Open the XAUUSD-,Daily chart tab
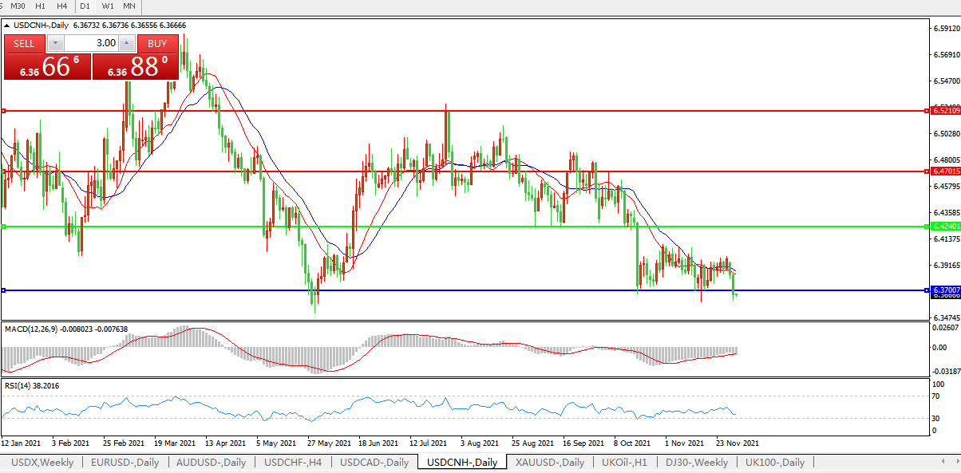Viewport: 961px width, 473px height. click(x=548, y=463)
